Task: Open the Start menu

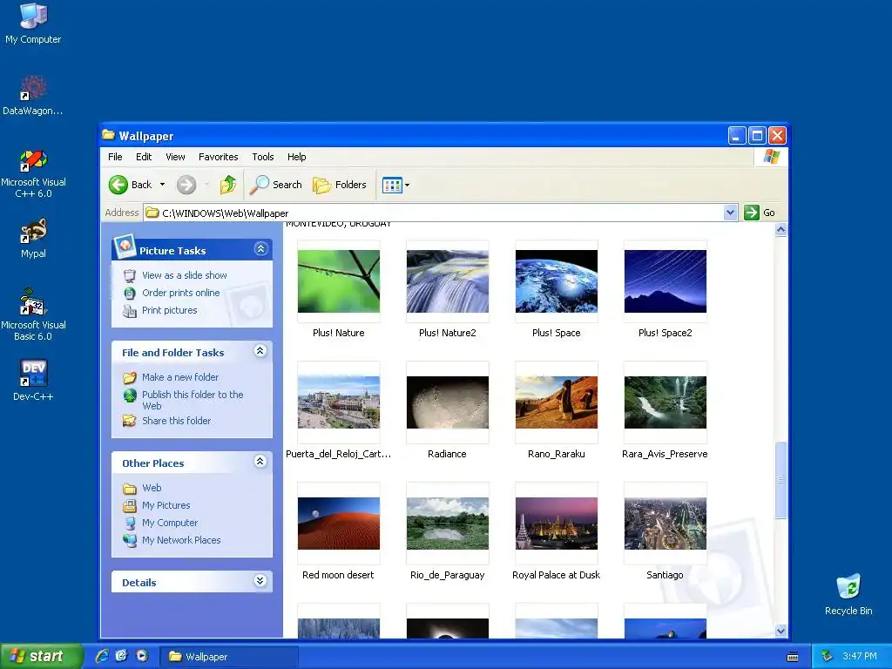Action: click(40, 657)
